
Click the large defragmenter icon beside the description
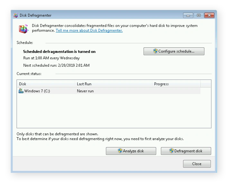(x=23, y=29)
